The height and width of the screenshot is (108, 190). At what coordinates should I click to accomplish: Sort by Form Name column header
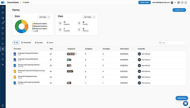pyautogui.click(x=17, y=49)
